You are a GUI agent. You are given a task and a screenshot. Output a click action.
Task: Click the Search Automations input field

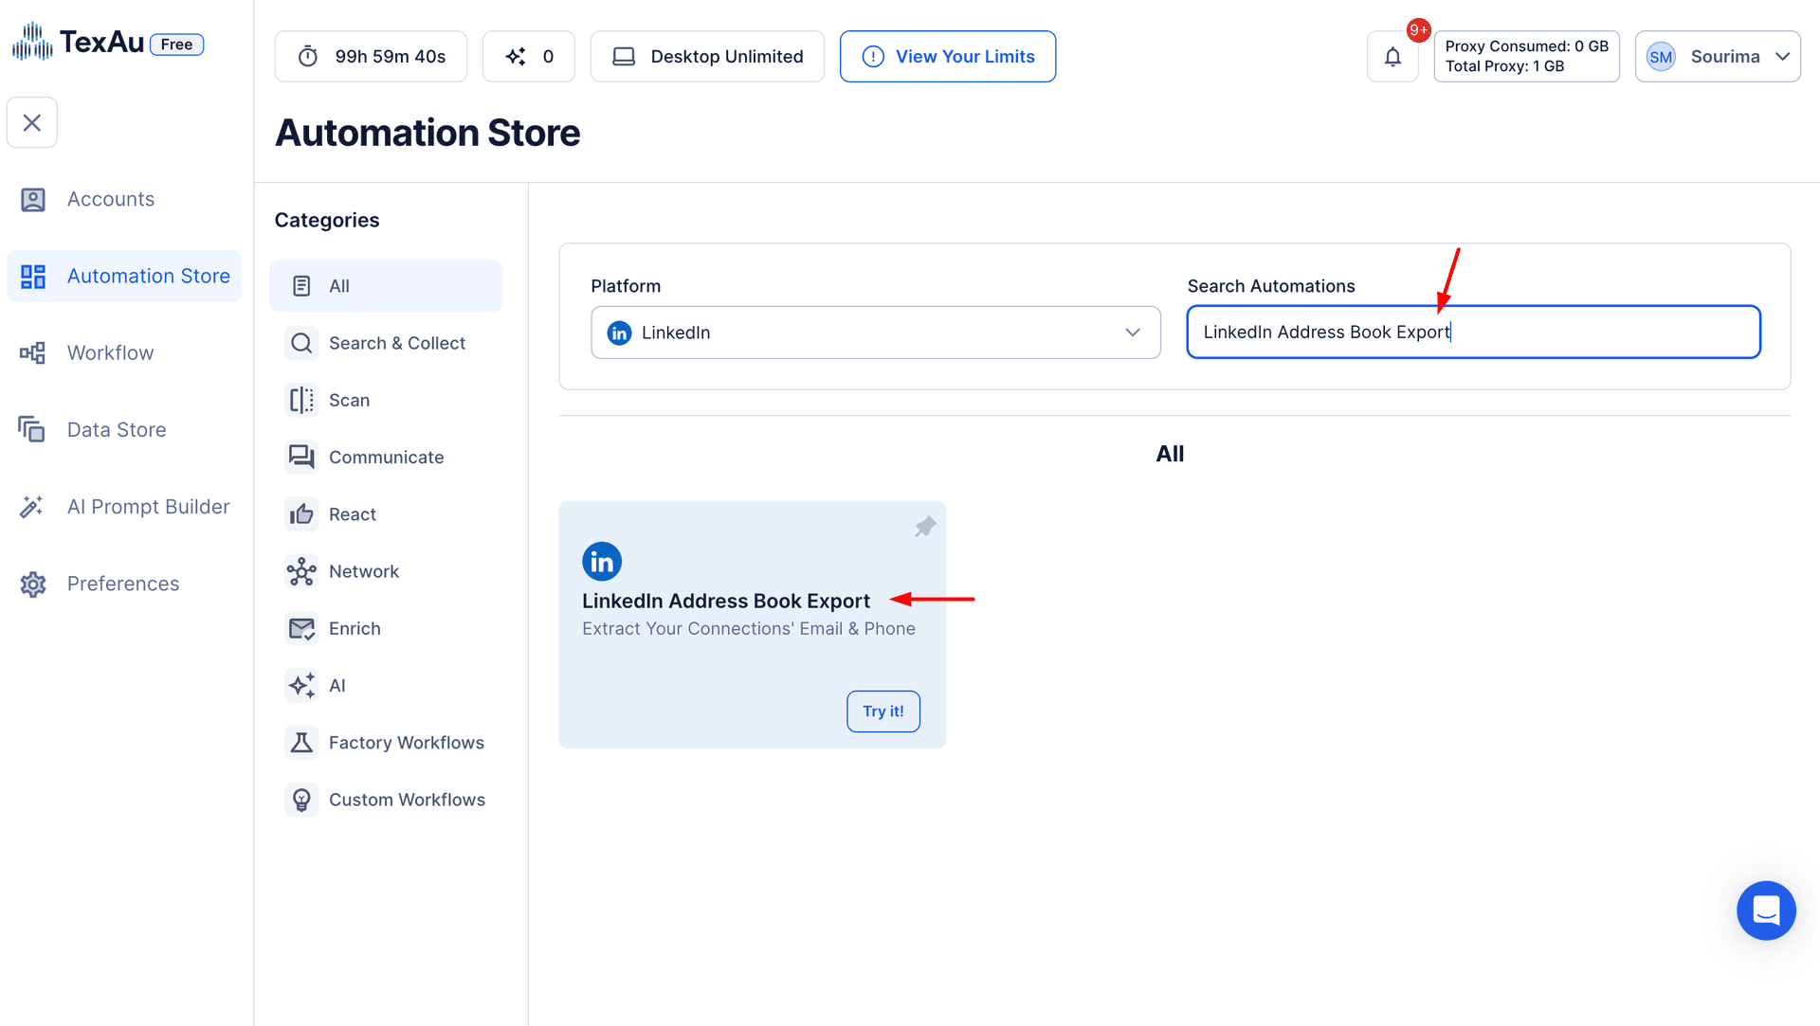coord(1474,332)
